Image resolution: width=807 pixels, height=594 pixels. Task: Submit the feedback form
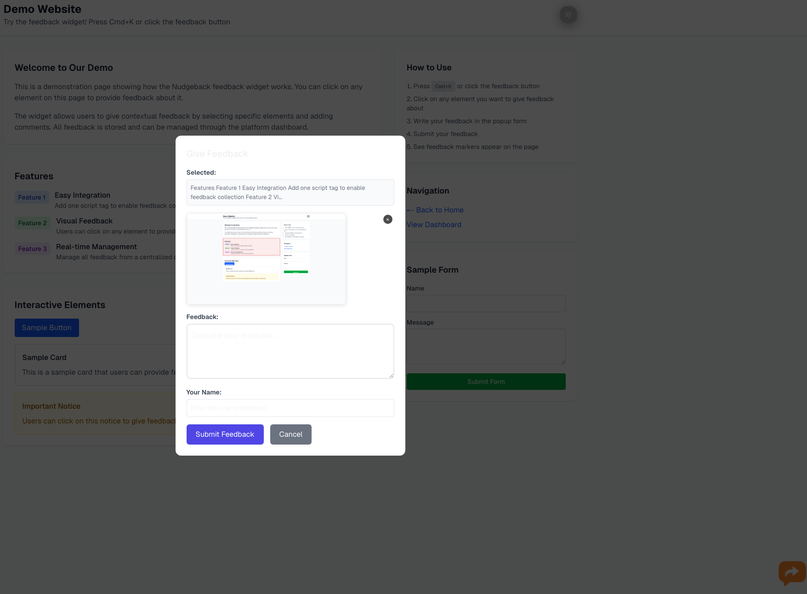(225, 434)
